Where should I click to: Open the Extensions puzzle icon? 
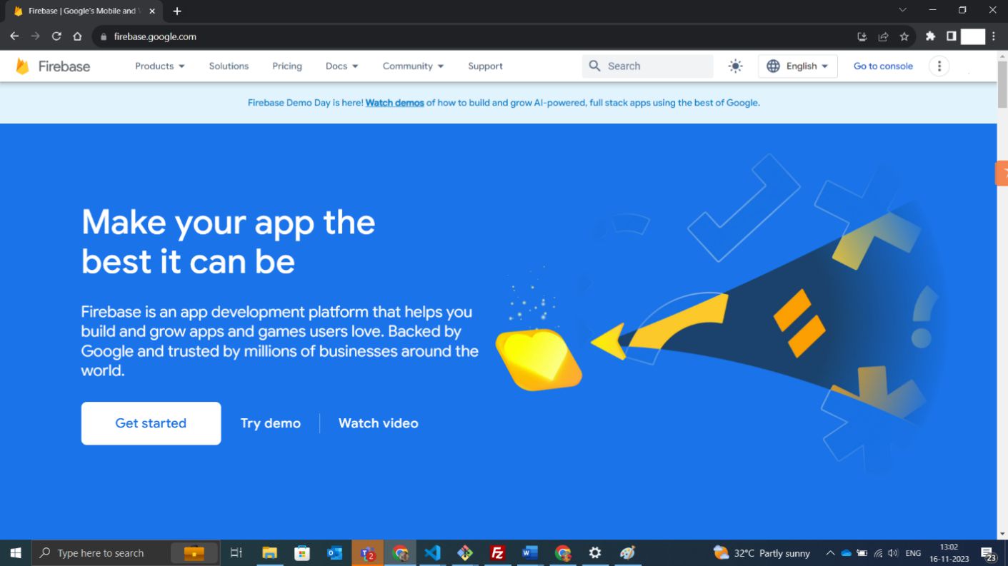coord(930,36)
